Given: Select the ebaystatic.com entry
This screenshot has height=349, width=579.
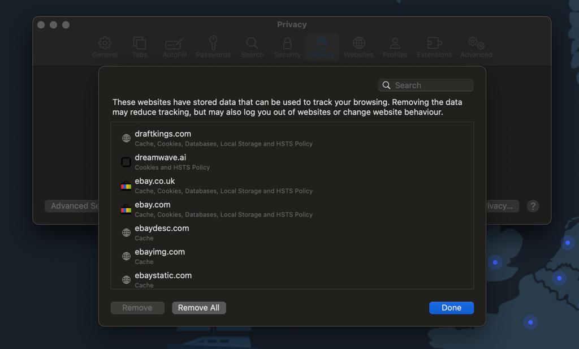Looking at the screenshot, I should 292,279.
